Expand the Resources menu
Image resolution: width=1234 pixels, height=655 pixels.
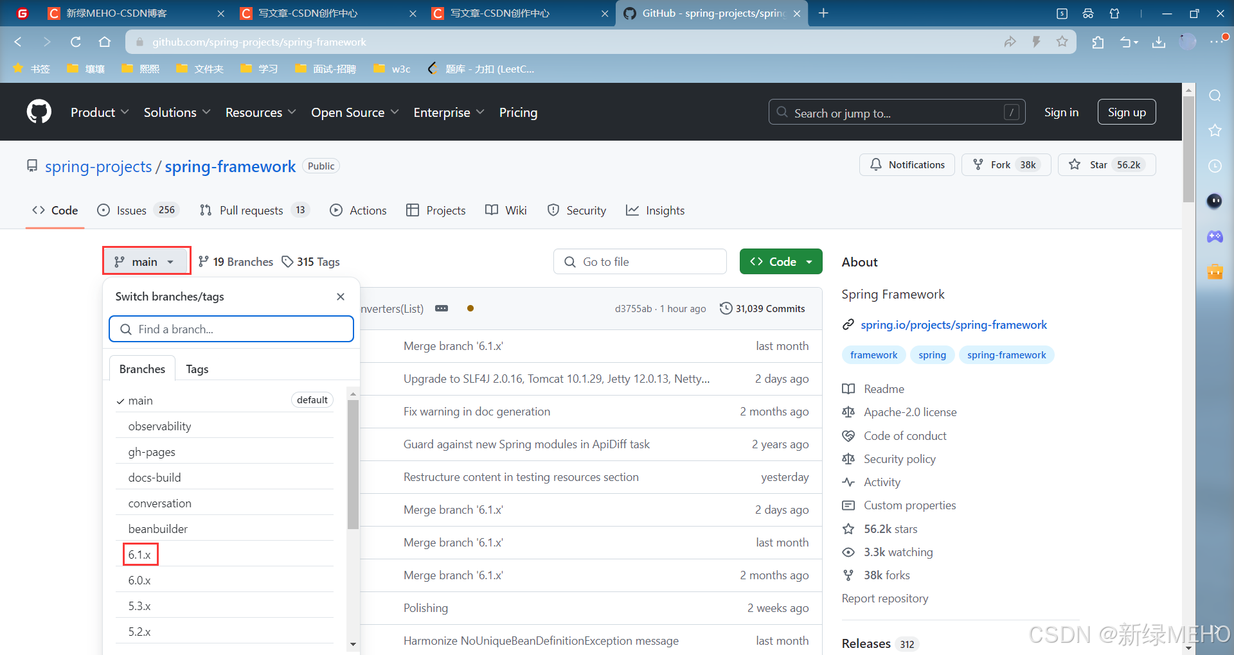[x=261, y=112]
